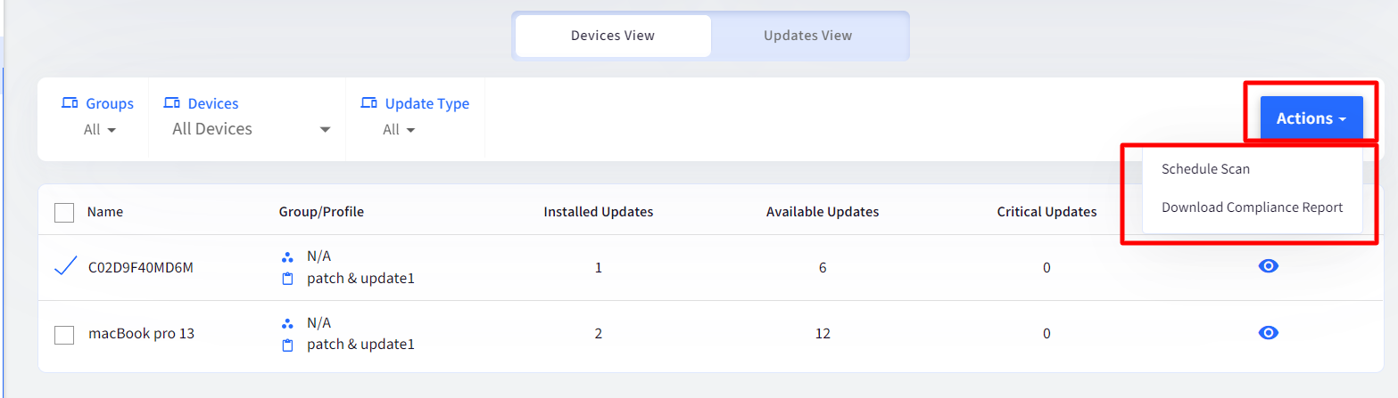The height and width of the screenshot is (398, 1398).
Task: Toggle the select-all checkbox beside Name
Action: [64, 212]
